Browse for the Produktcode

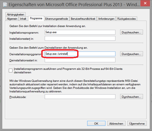tap(131, 97)
